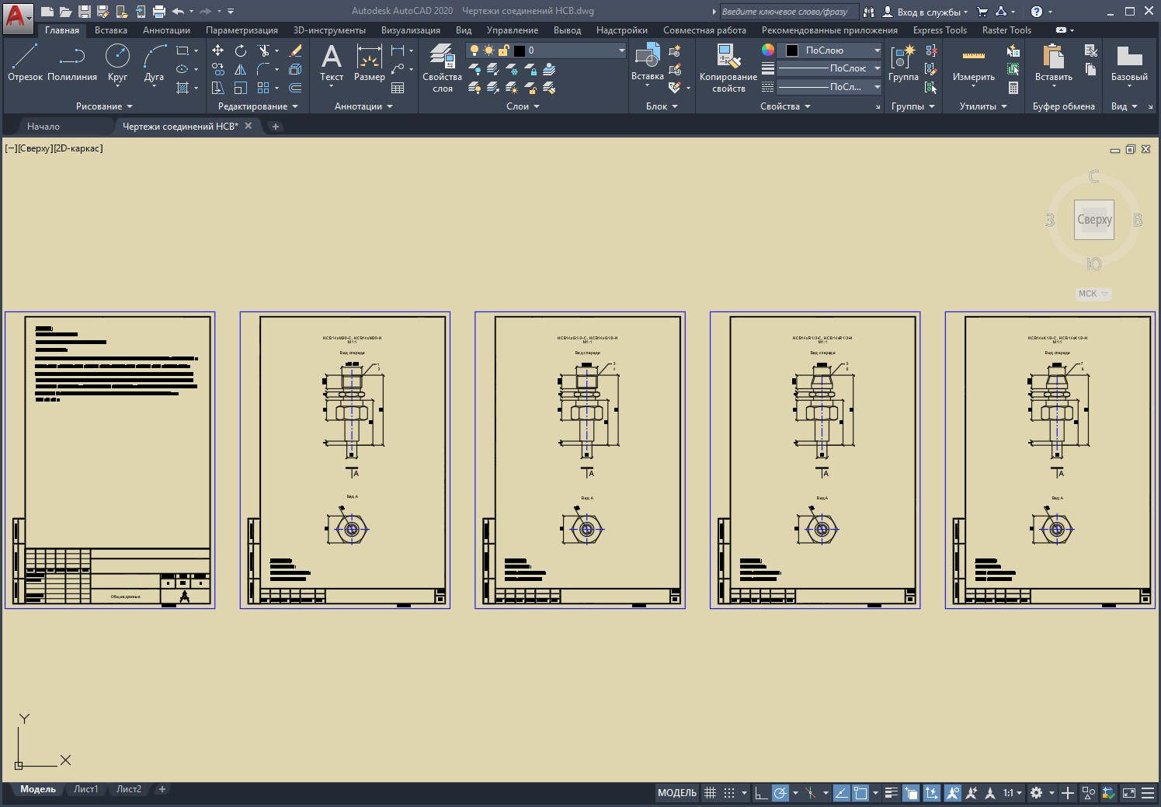Toggle ortho mode in status bar
Screen dimensions: 1161x807
click(x=761, y=793)
